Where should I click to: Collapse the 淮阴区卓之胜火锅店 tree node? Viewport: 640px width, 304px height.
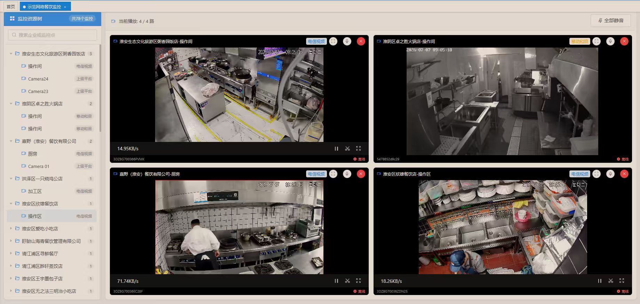[11, 104]
